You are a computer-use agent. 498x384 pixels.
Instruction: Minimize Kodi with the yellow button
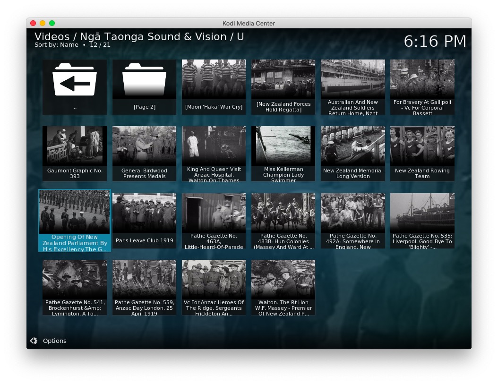point(43,23)
